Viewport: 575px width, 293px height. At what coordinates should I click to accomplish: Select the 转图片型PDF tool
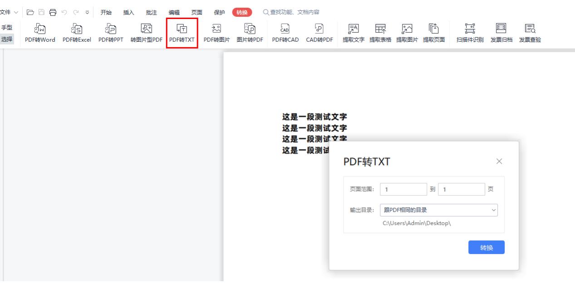coord(146,32)
